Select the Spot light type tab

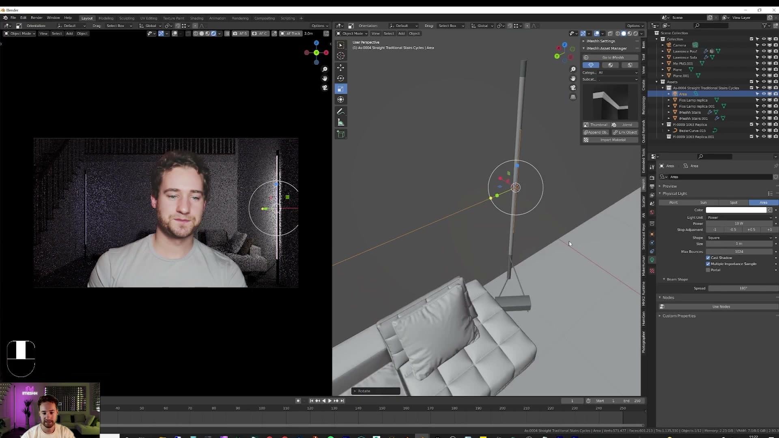point(734,202)
